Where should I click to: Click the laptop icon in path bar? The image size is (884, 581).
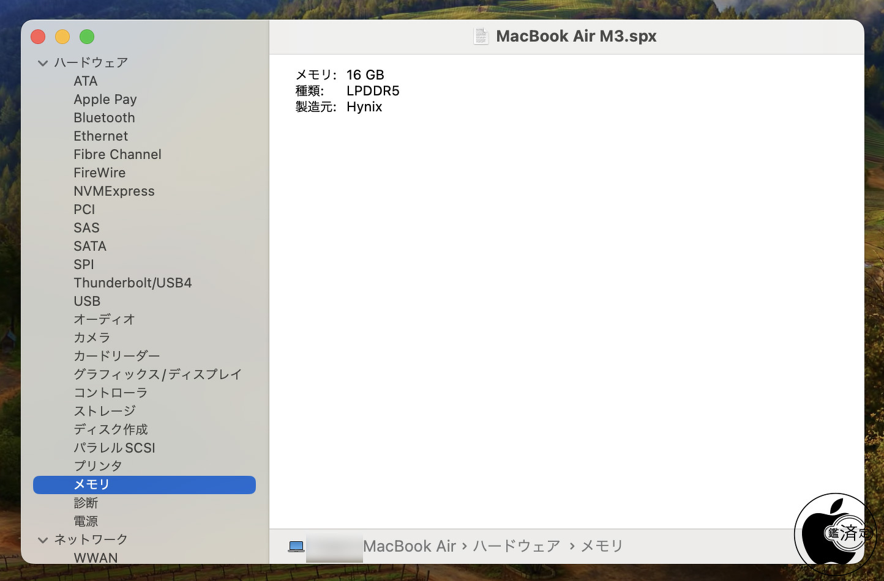pos(296,546)
